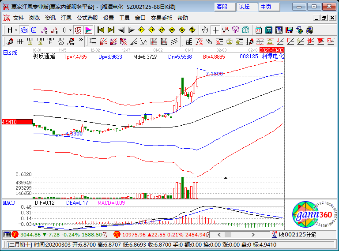
Task: Click the 日K线 chart label
Action: (10, 52)
